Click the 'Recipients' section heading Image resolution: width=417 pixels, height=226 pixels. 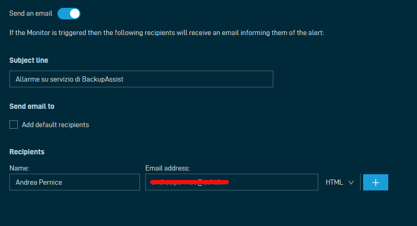coord(27,152)
